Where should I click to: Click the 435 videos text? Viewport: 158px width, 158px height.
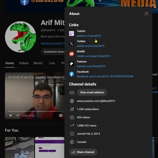tap(83, 117)
